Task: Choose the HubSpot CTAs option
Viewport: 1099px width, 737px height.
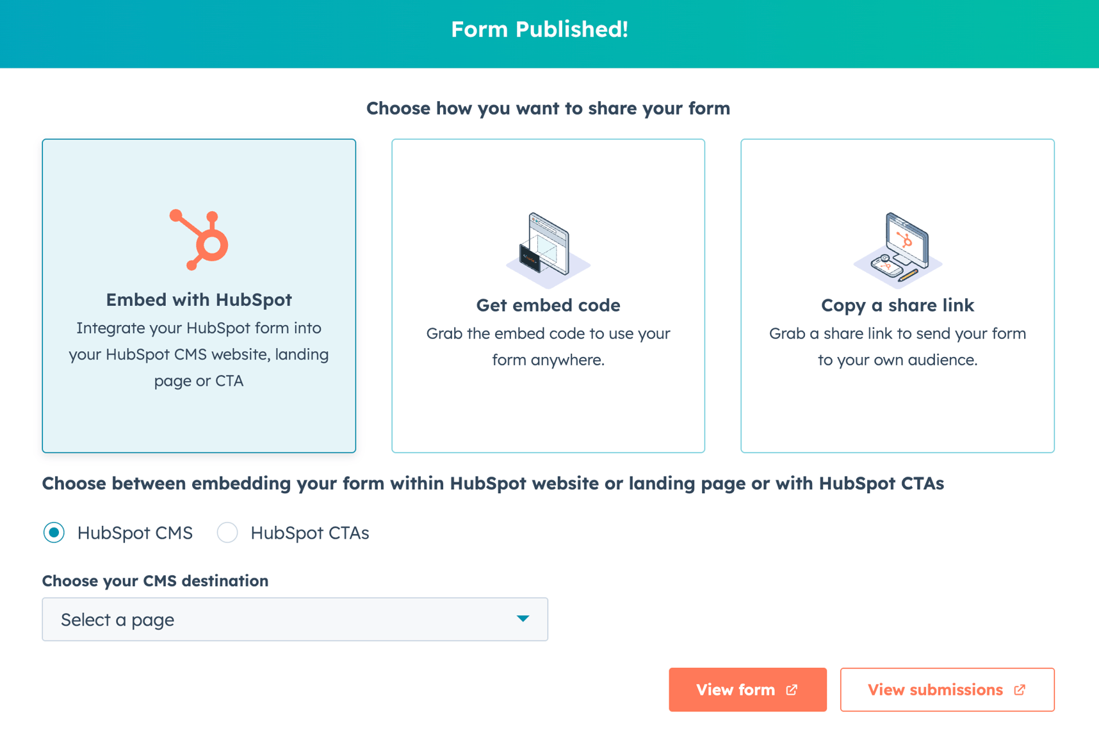Action: [227, 532]
